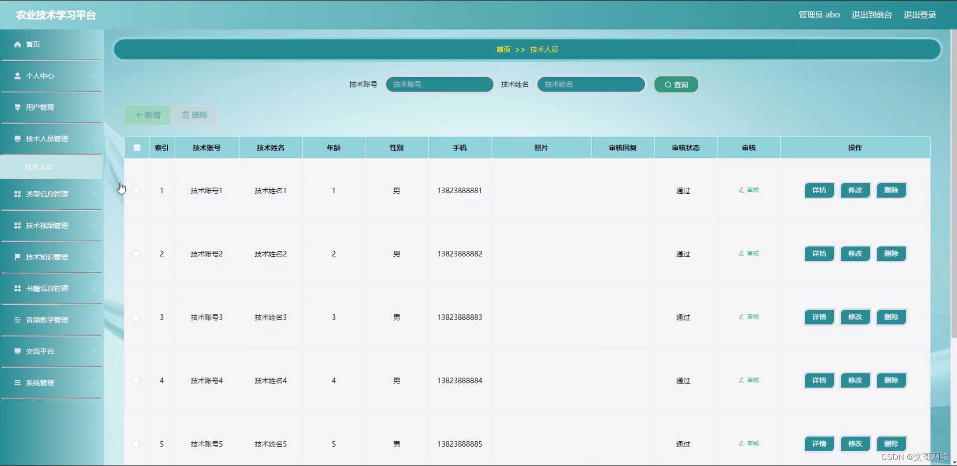Click the 查询 search button
This screenshot has width=957, height=466.
(x=675, y=84)
